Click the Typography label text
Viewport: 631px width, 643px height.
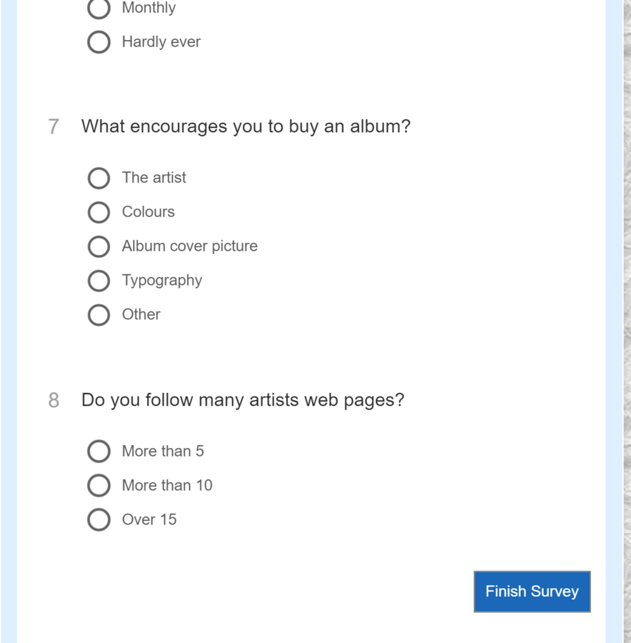(162, 281)
